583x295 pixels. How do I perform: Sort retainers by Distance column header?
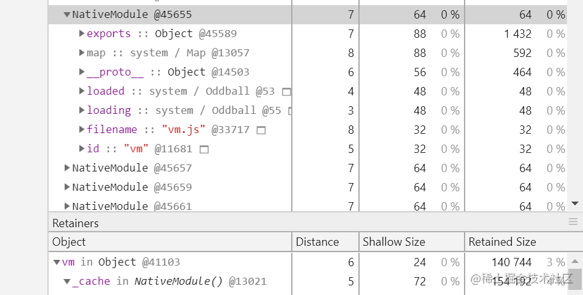(317, 242)
